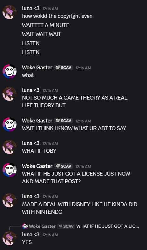Click Woke Gaster avatar beside 'WHAT IF HE JUST GOT A LICENSE'
Image resolution: width=147 pixels, height=250 pixels.
point(10,170)
